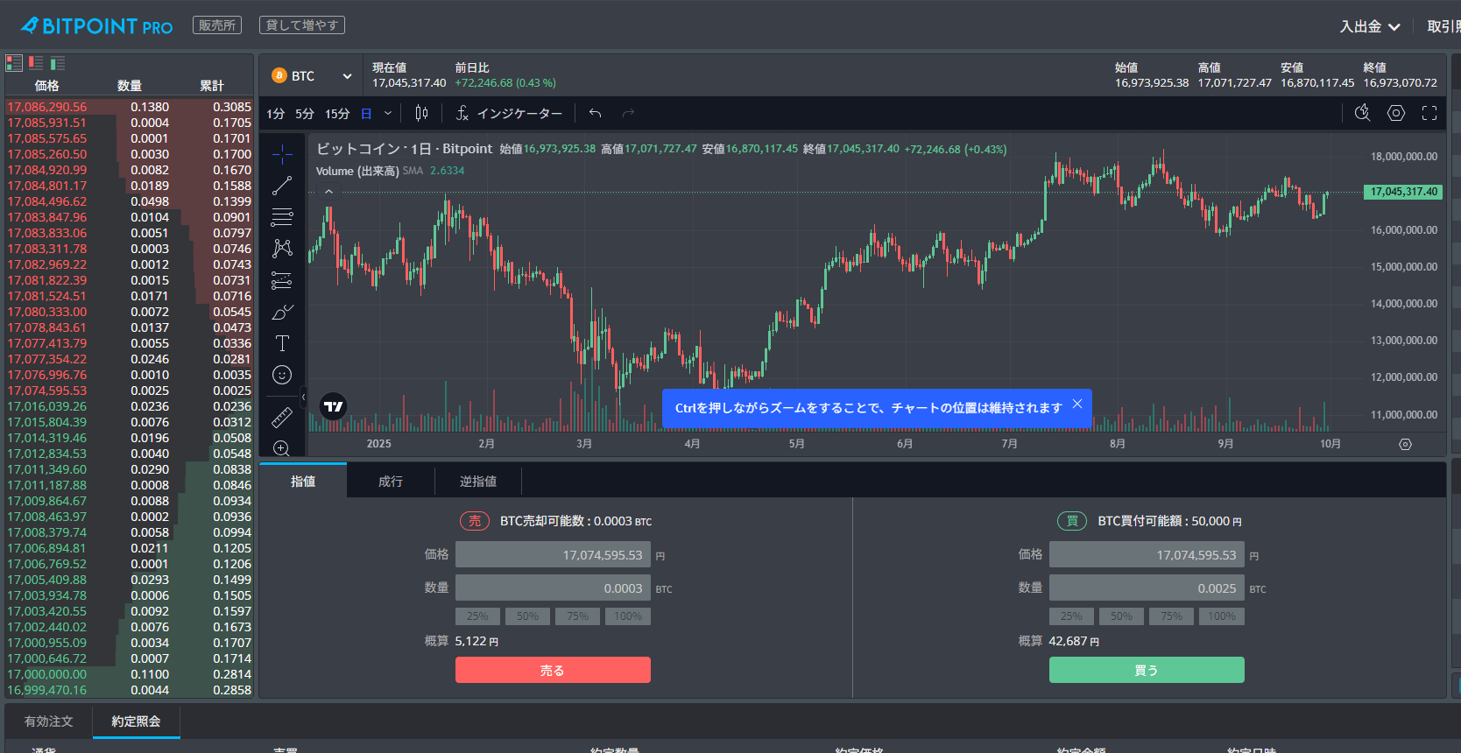The width and height of the screenshot is (1461, 753).
Task: Select the text annotation tool
Action: coord(282,343)
